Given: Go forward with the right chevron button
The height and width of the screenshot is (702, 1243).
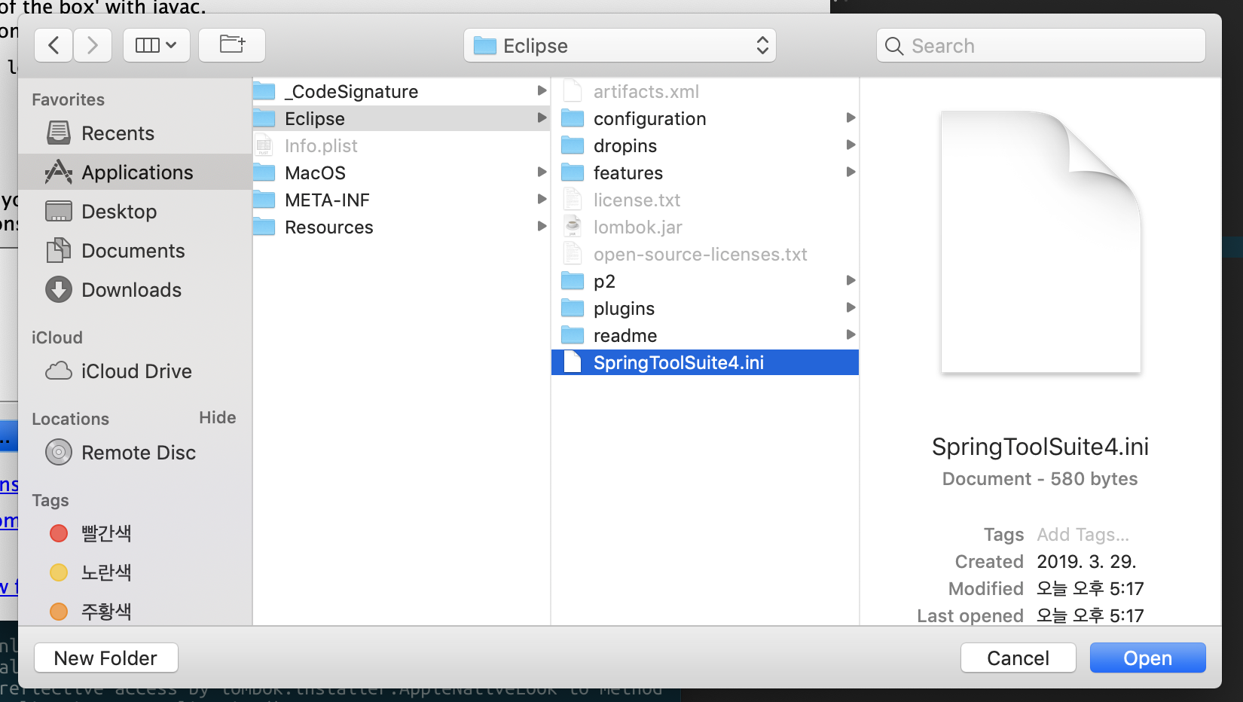Looking at the screenshot, I should click(x=93, y=45).
